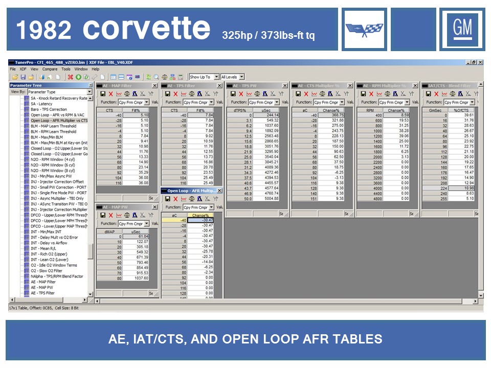Click the green binary digits icon in main toolbar
This screenshot has width=491, height=368.
point(148,77)
